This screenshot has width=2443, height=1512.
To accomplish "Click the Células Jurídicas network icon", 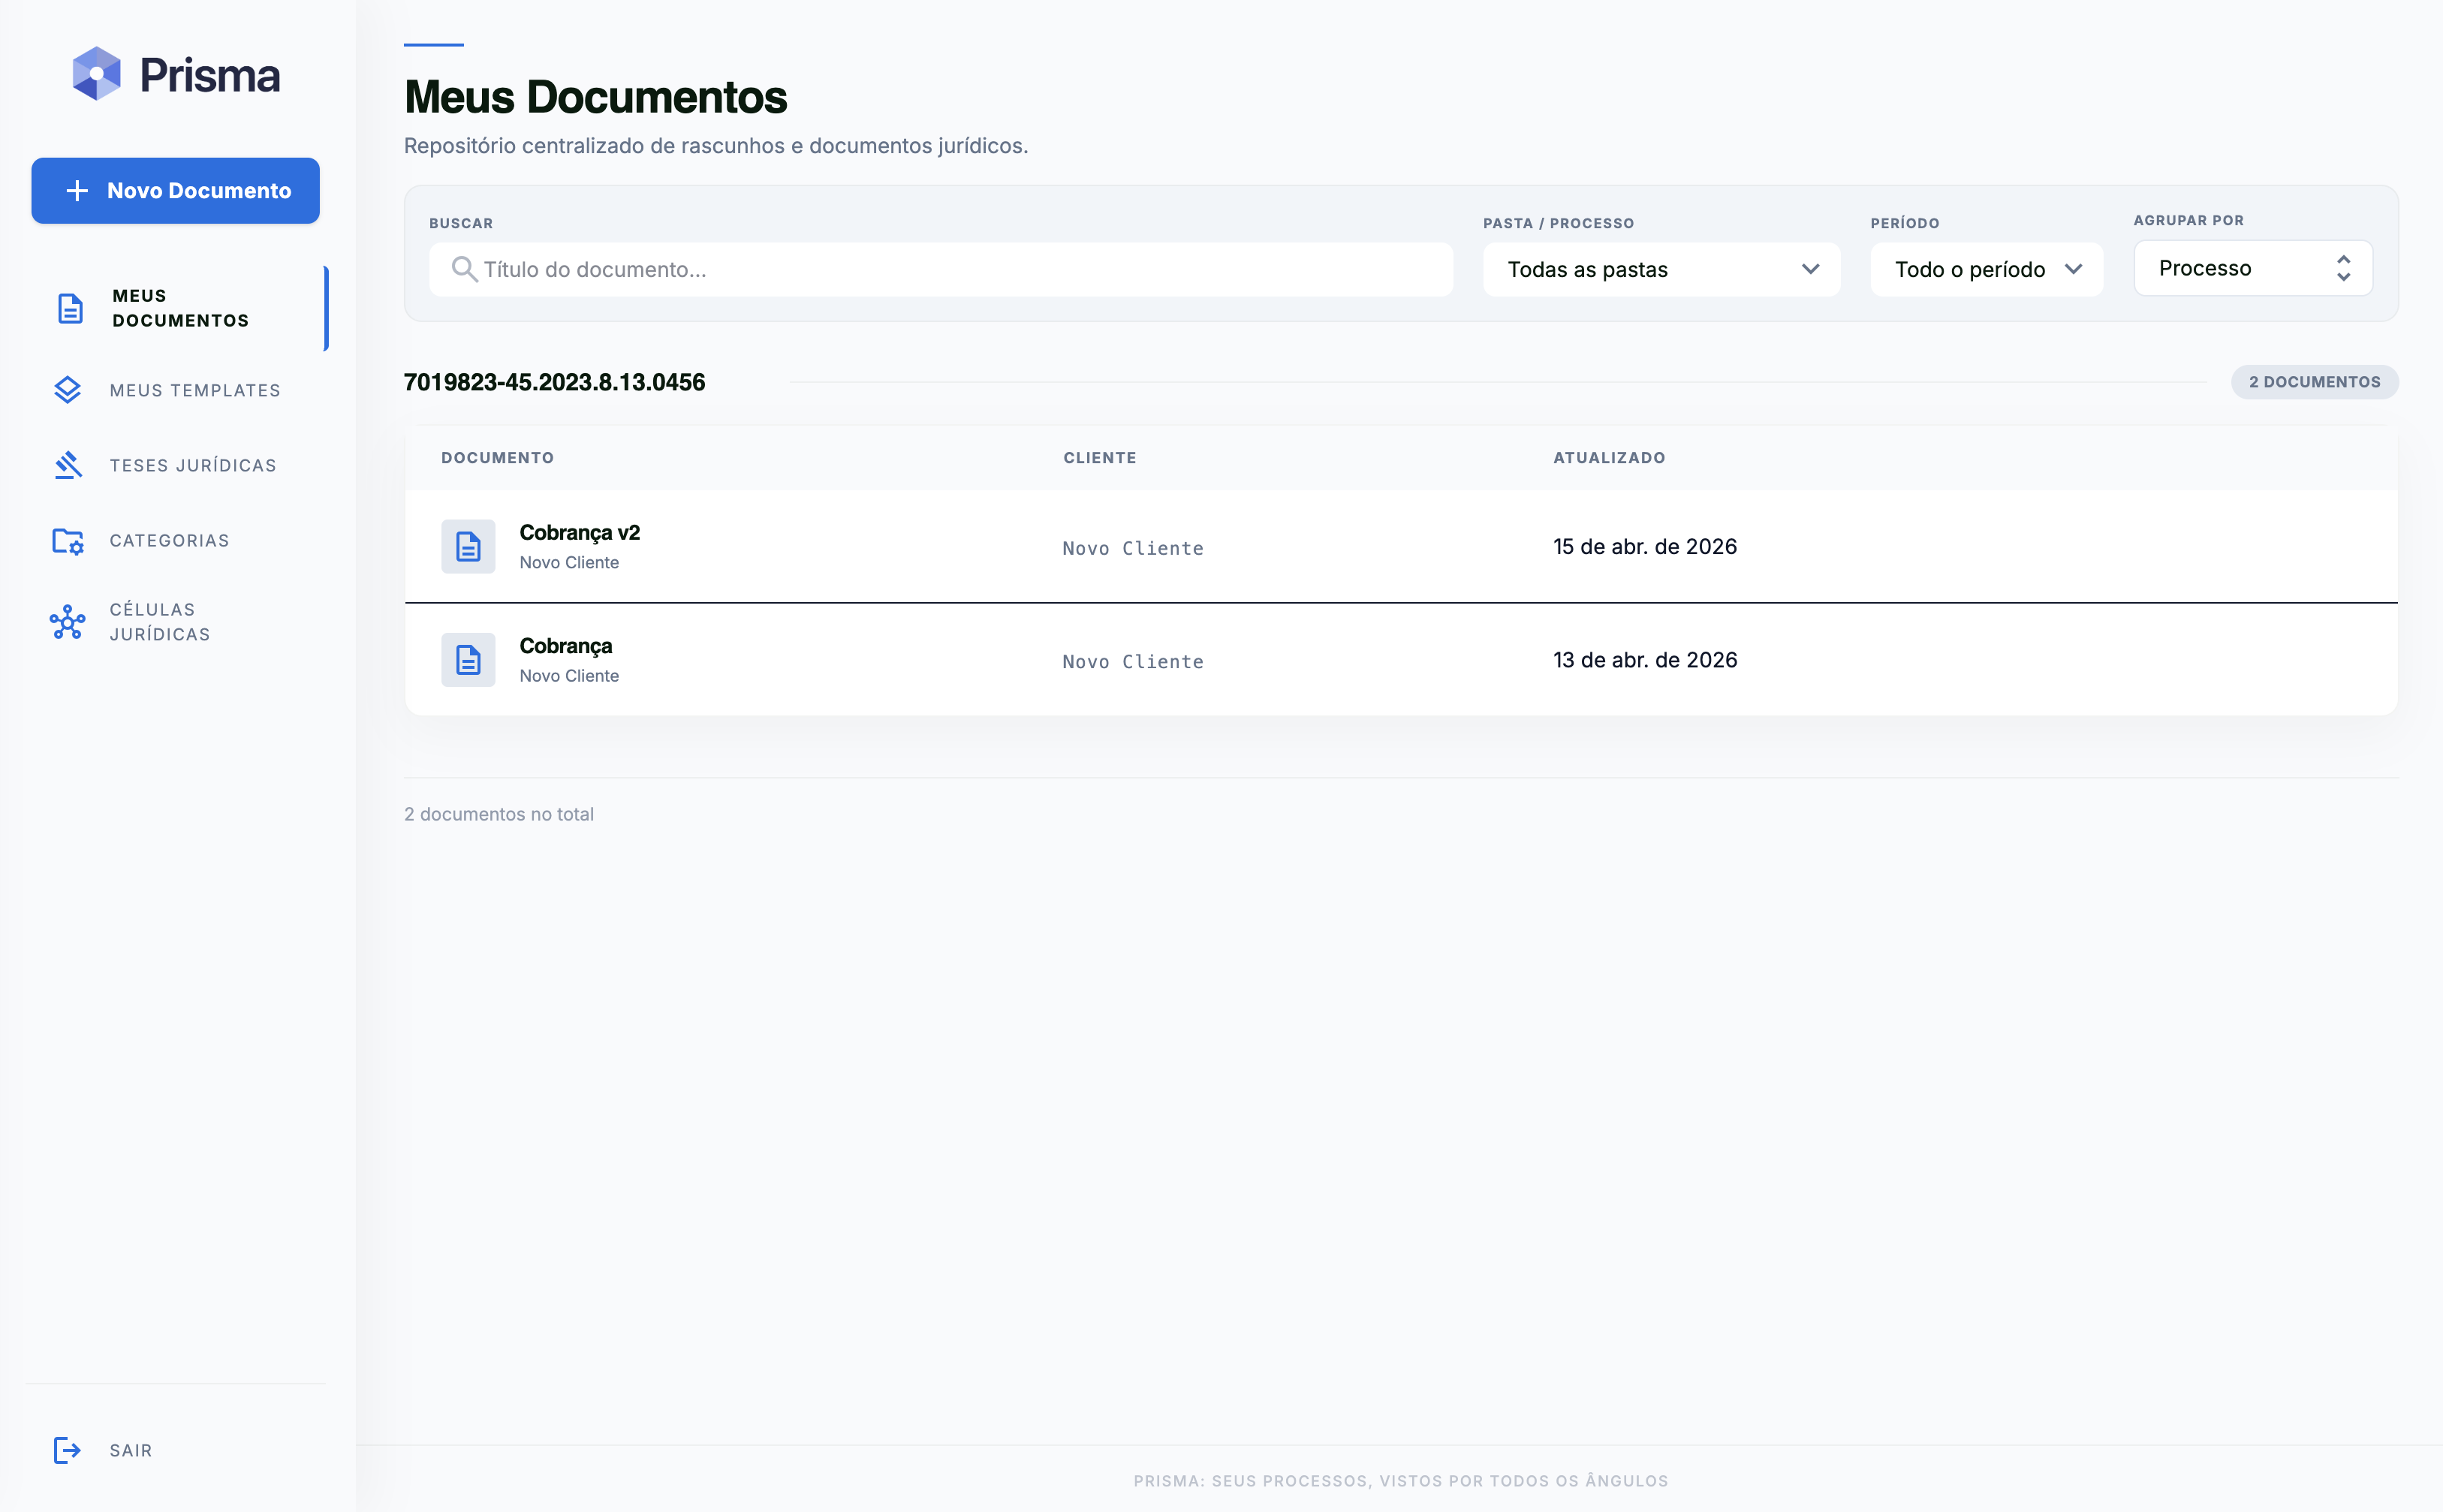I will [67, 622].
